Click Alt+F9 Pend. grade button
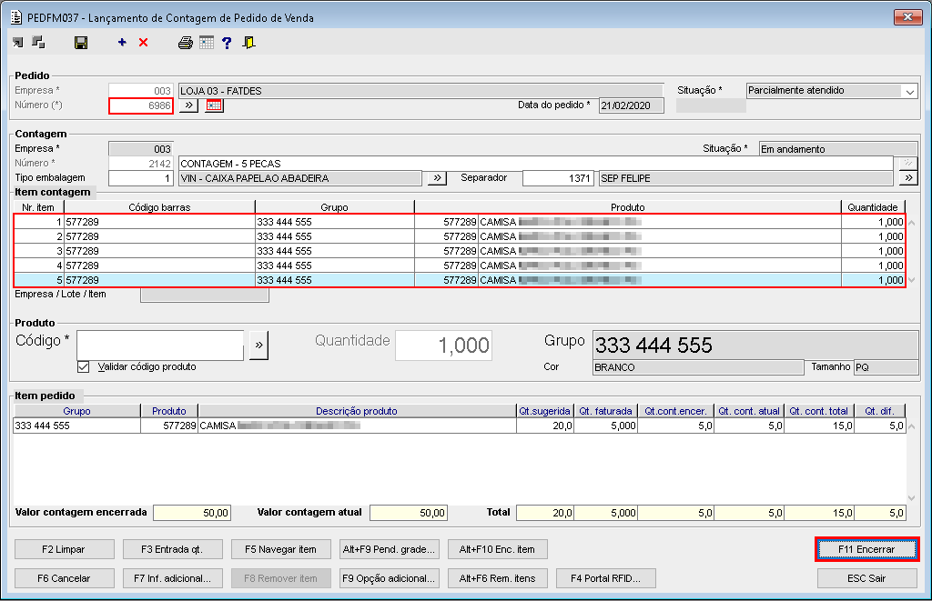 click(389, 549)
